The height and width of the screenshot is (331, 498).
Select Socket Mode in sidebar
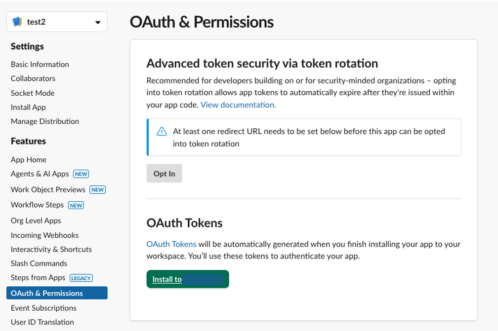33,93
